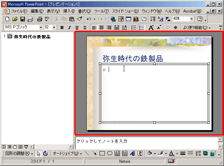Paste clipboard with the Paste icon
Viewport: 224px width, 166px height.
click(72, 19)
